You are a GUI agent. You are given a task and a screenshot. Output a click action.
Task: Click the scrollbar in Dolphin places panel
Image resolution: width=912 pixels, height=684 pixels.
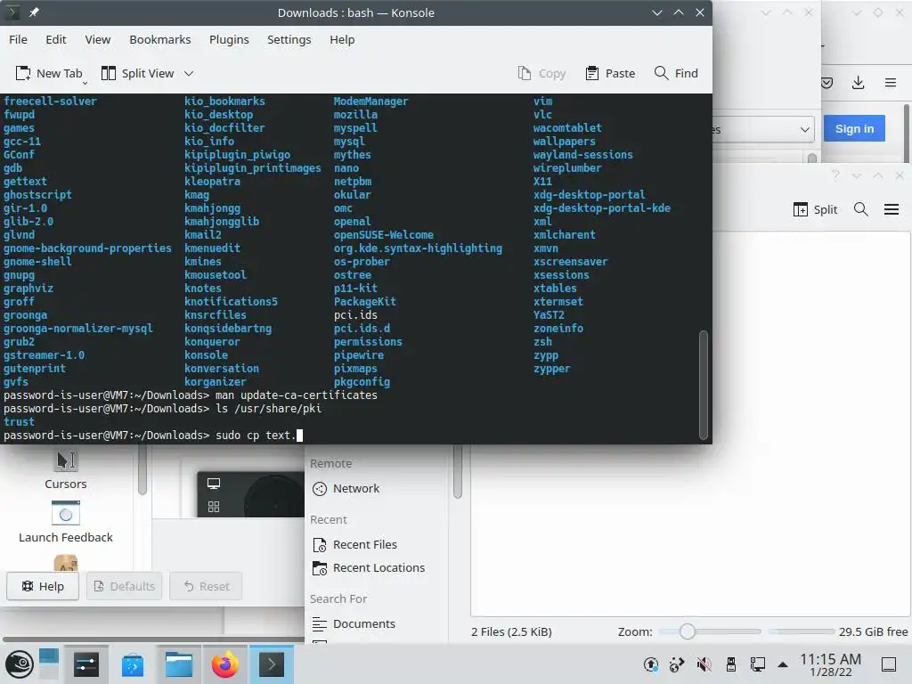(x=458, y=471)
